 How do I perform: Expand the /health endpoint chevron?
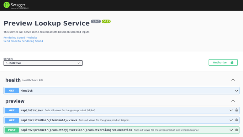pyautogui.click(x=237, y=91)
